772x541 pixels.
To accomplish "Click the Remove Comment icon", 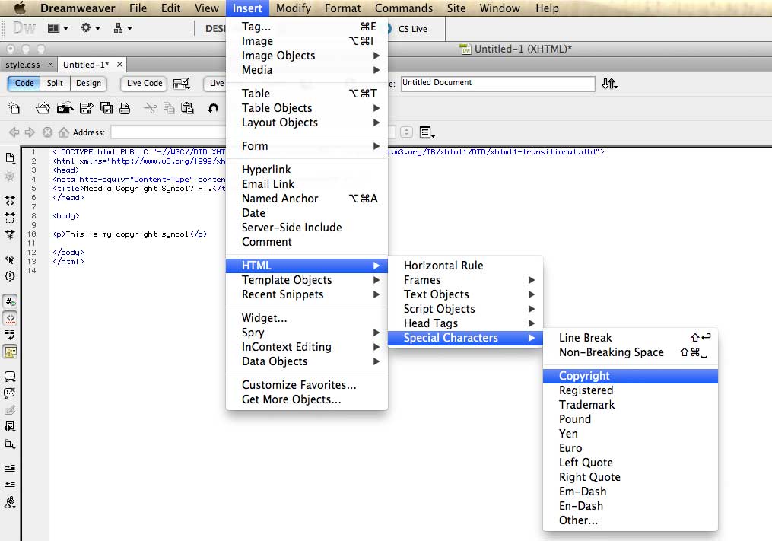I will (10, 393).
